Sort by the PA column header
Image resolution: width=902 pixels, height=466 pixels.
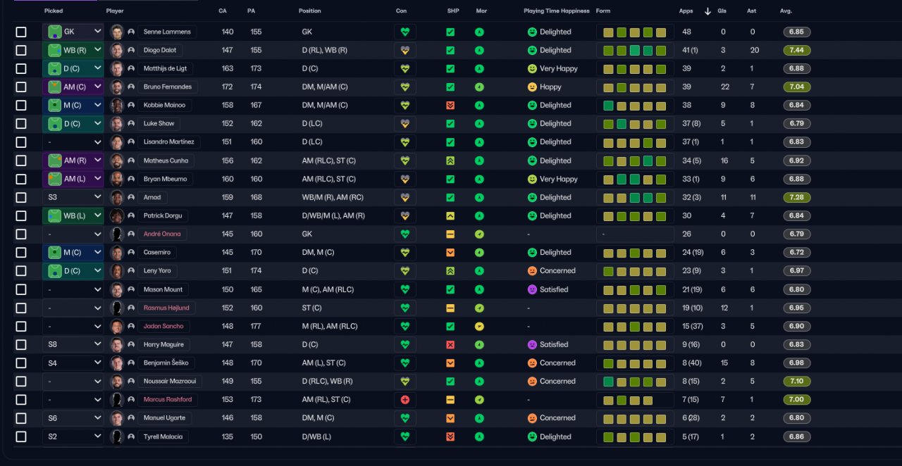pyautogui.click(x=251, y=11)
